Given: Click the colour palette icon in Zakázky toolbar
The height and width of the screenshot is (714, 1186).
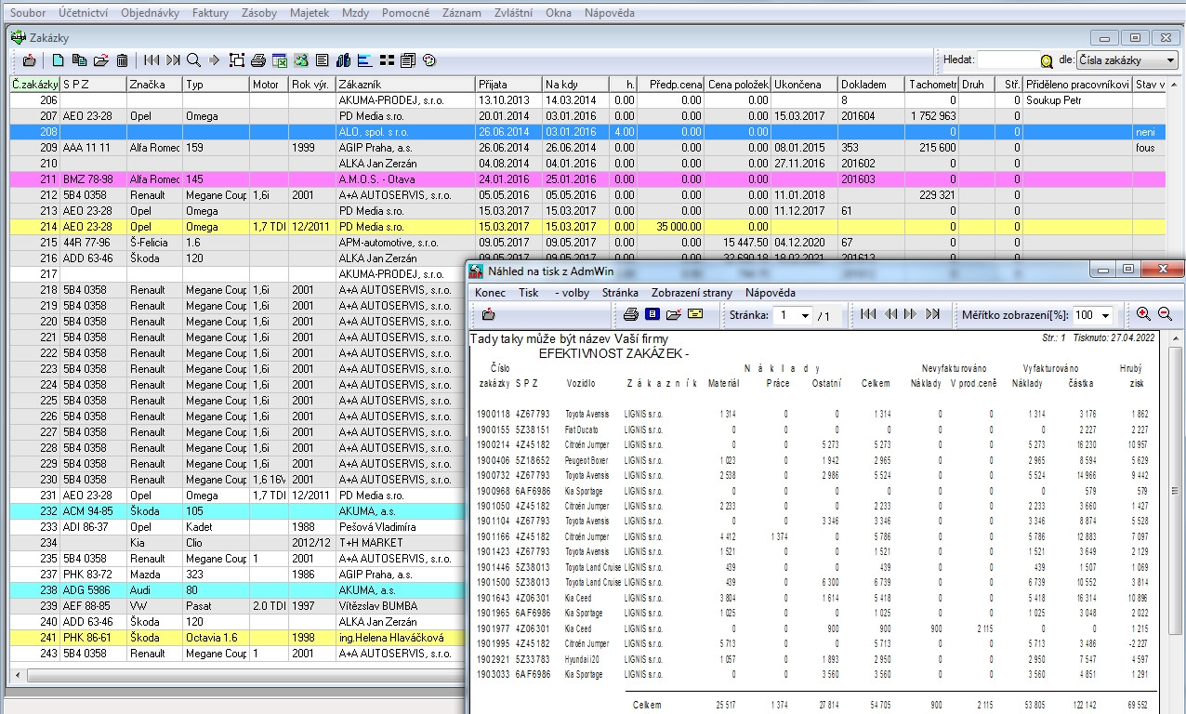Looking at the screenshot, I should pos(429,60).
